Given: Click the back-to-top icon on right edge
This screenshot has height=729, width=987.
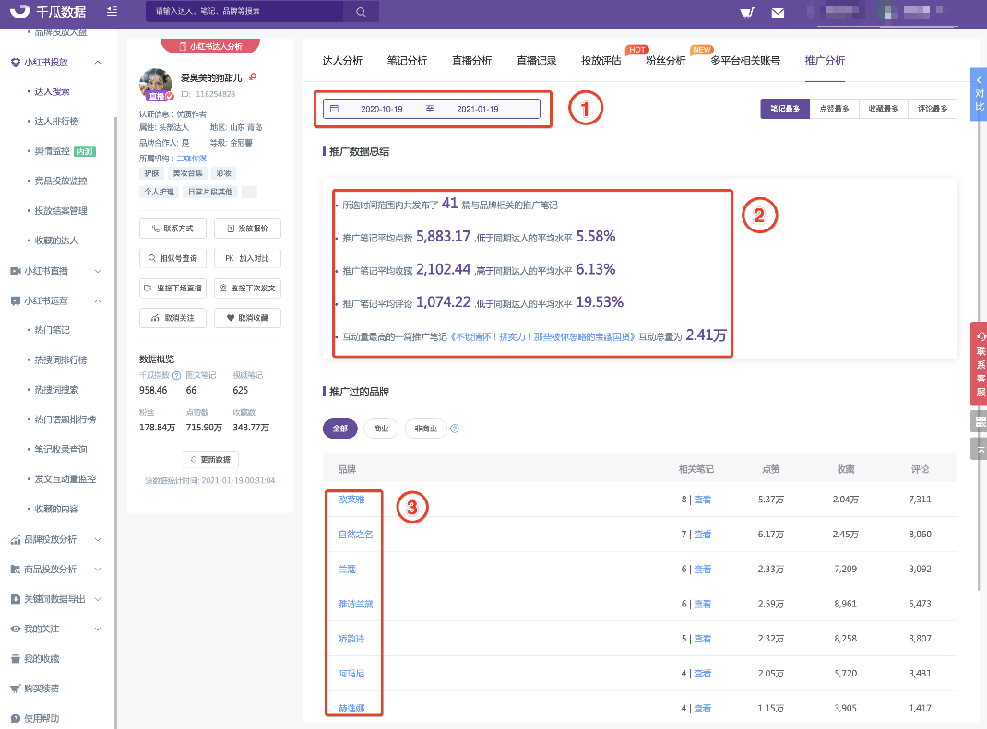Looking at the screenshot, I should [980, 449].
